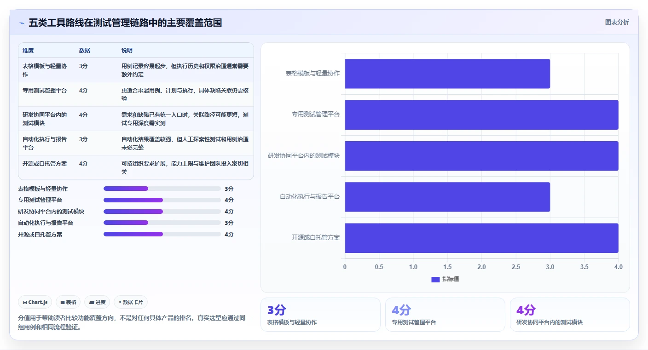Click the x-axis tick label 2.0

(x=481, y=267)
